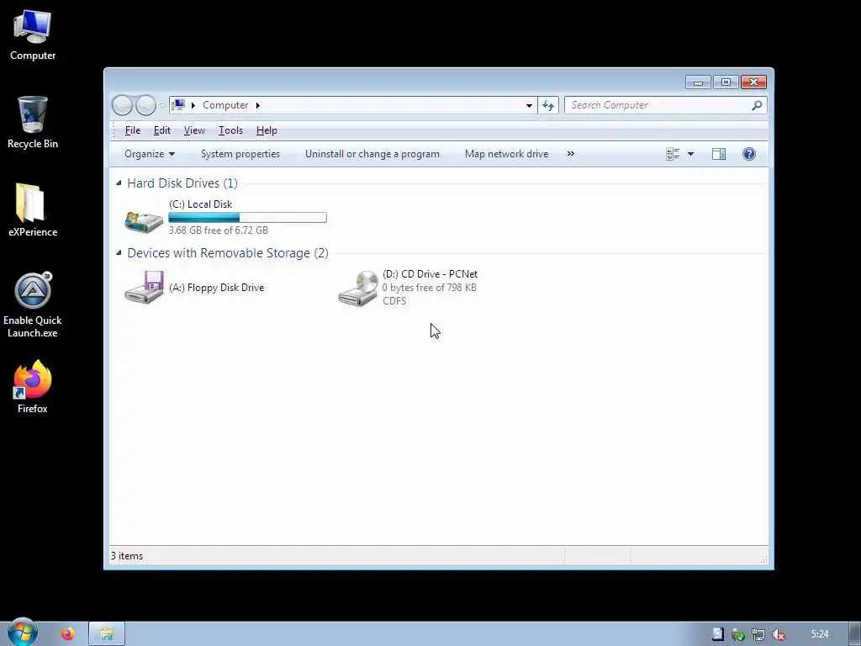Viewport: 861px width, 646px height.
Task: Toggle the preview pane
Action: tap(719, 154)
